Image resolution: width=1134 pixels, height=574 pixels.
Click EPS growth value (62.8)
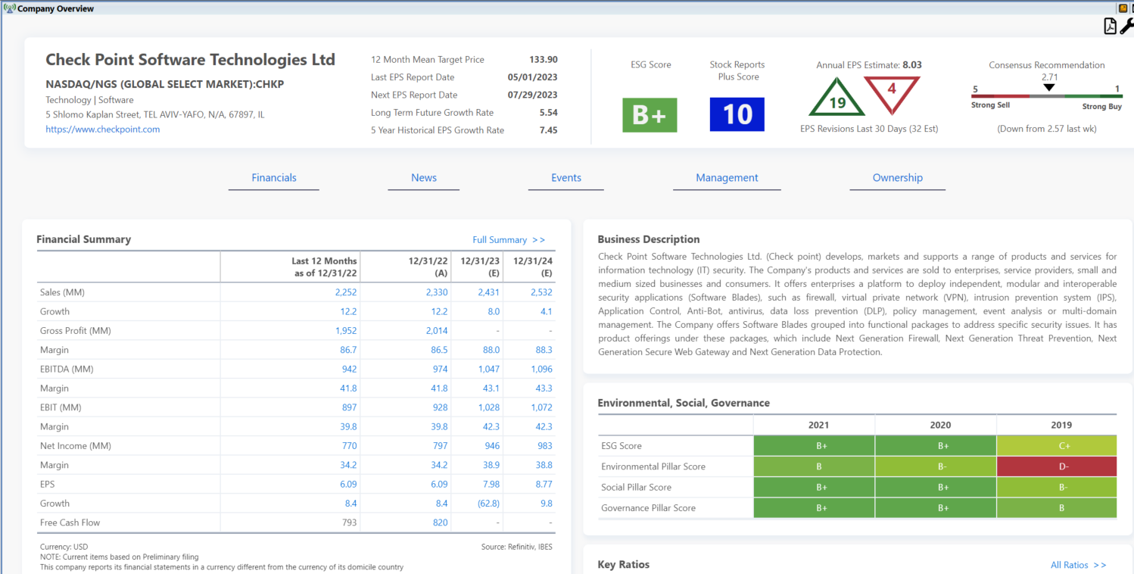pyautogui.click(x=488, y=504)
